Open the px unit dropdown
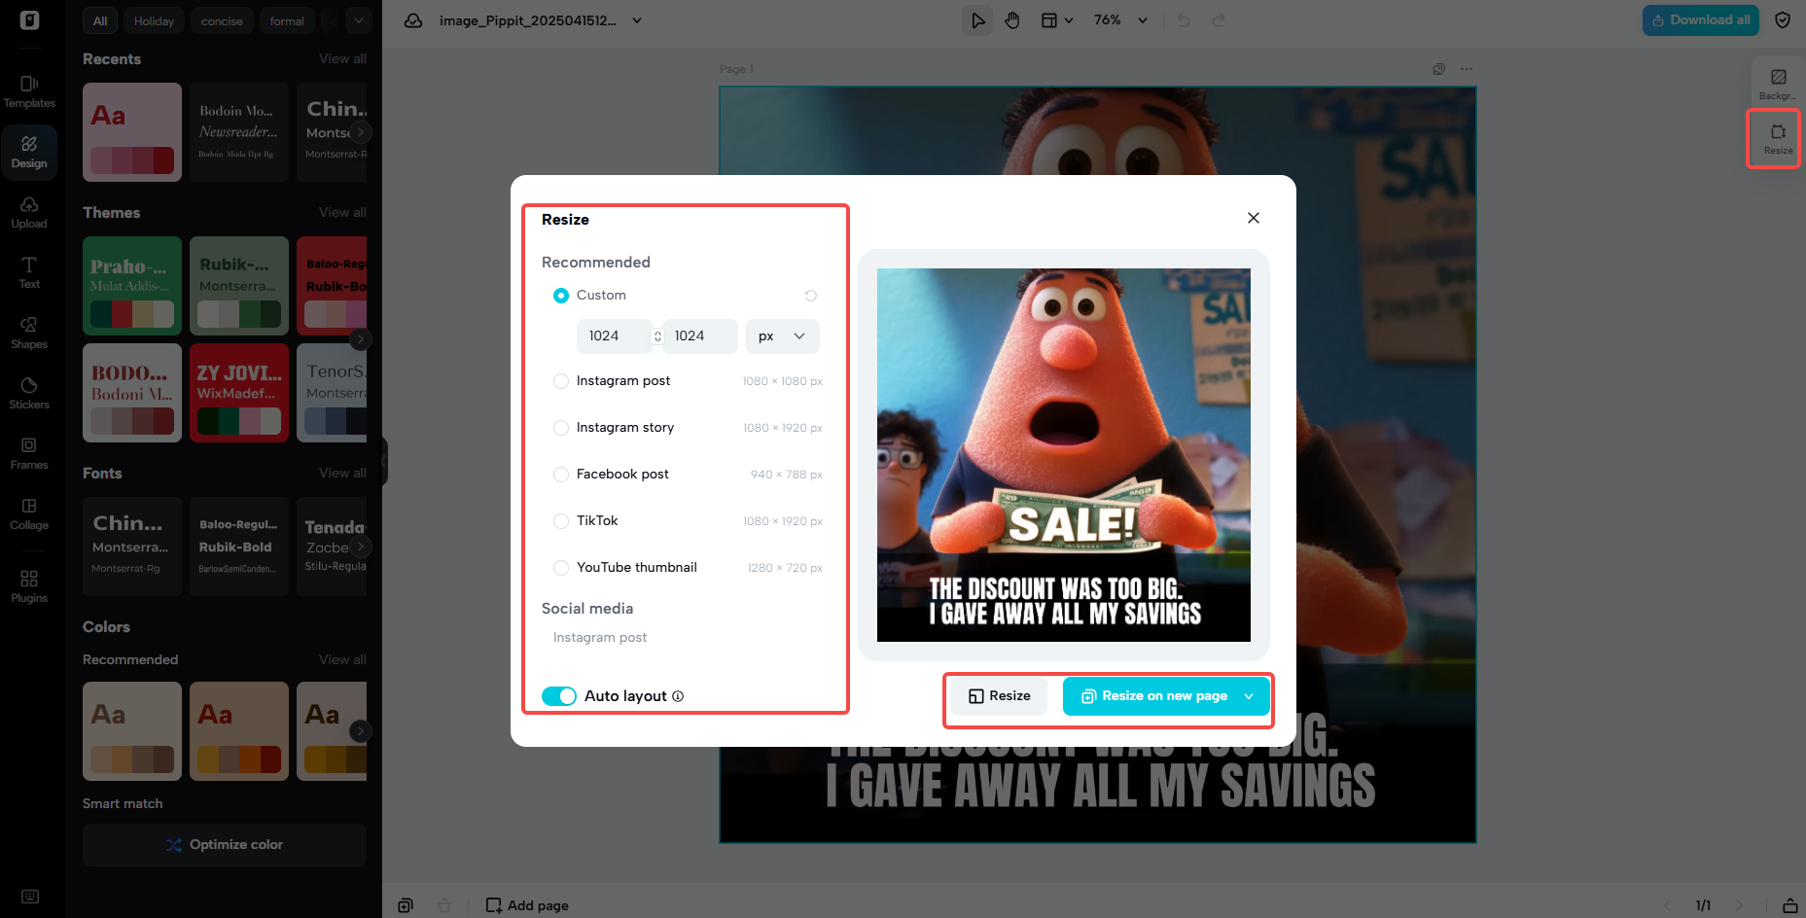Viewport: 1806px width, 918px height. tap(782, 336)
